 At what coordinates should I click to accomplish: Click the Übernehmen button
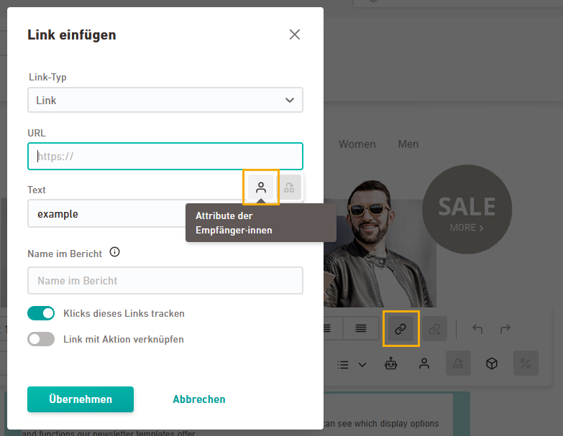[81, 399]
